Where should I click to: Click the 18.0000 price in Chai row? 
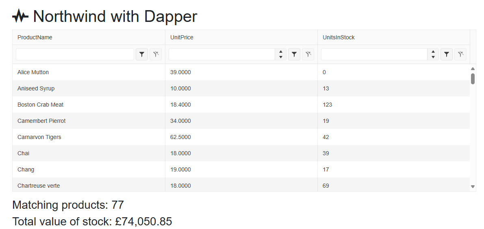(241, 153)
